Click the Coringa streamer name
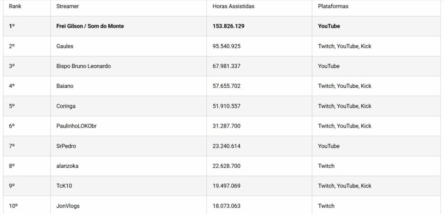This screenshot has height=214, width=444. (66, 106)
